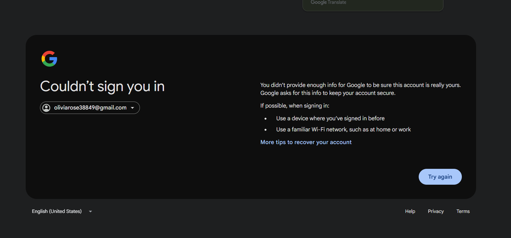Click paragraph "You didn't provide enough info"
The image size is (511, 238).
click(x=360, y=89)
